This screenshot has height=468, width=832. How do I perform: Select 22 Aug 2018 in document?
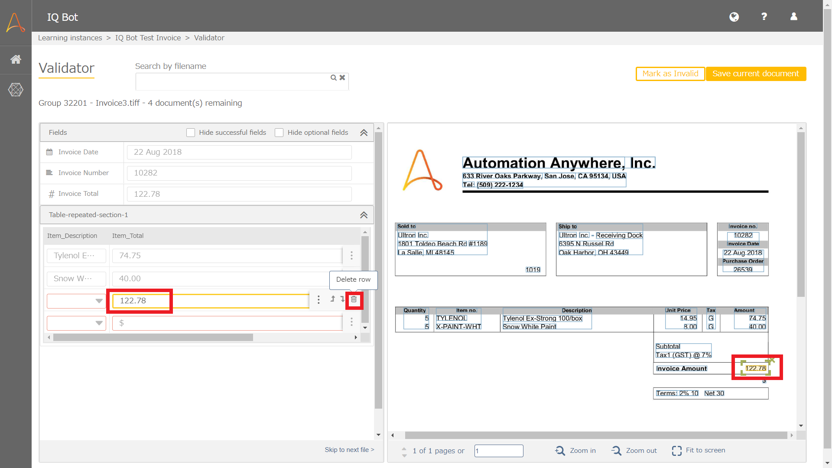(x=743, y=253)
